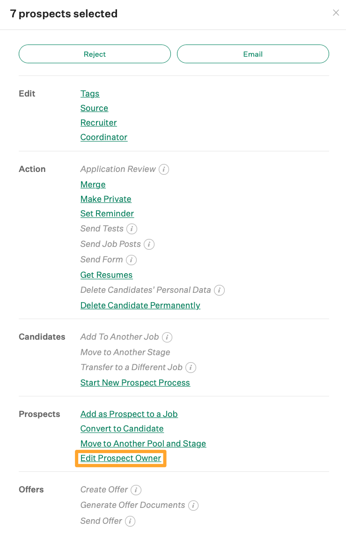Close the prospects selected panel
This screenshot has width=346, height=536.
point(336,13)
